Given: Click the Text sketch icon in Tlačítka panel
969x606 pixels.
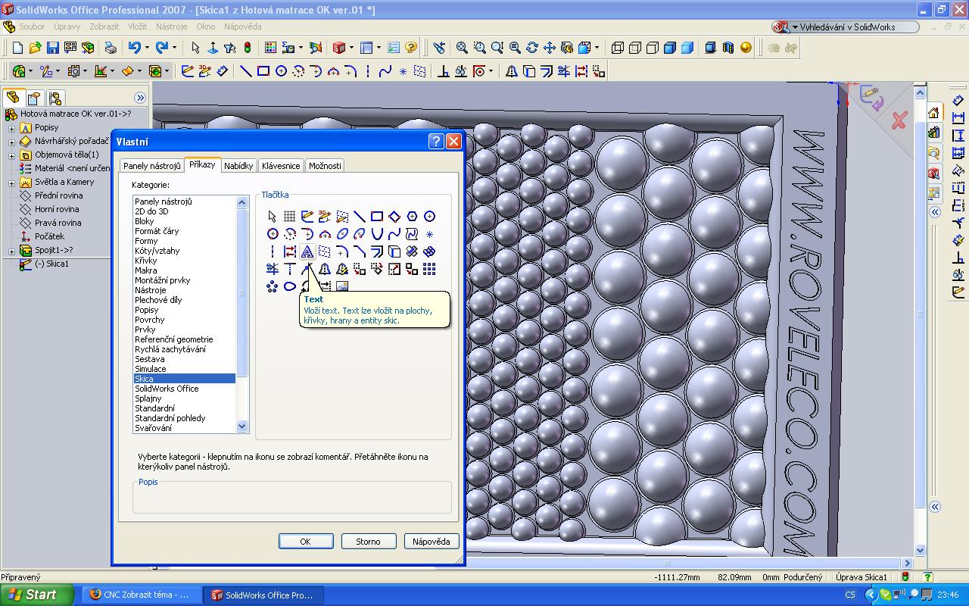Looking at the screenshot, I should 307,251.
